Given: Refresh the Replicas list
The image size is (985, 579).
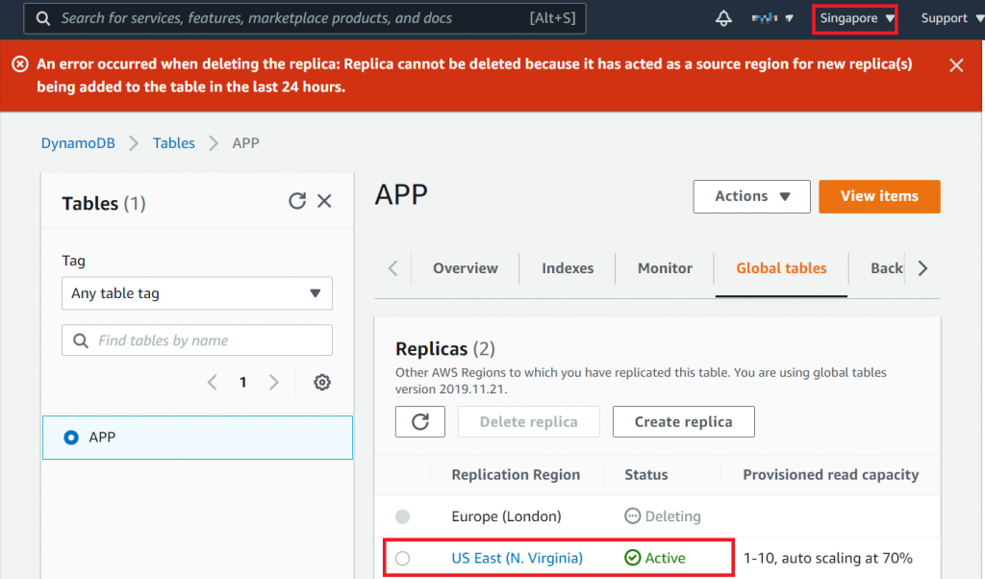Looking at the screenshot, I should pos(419,421).
